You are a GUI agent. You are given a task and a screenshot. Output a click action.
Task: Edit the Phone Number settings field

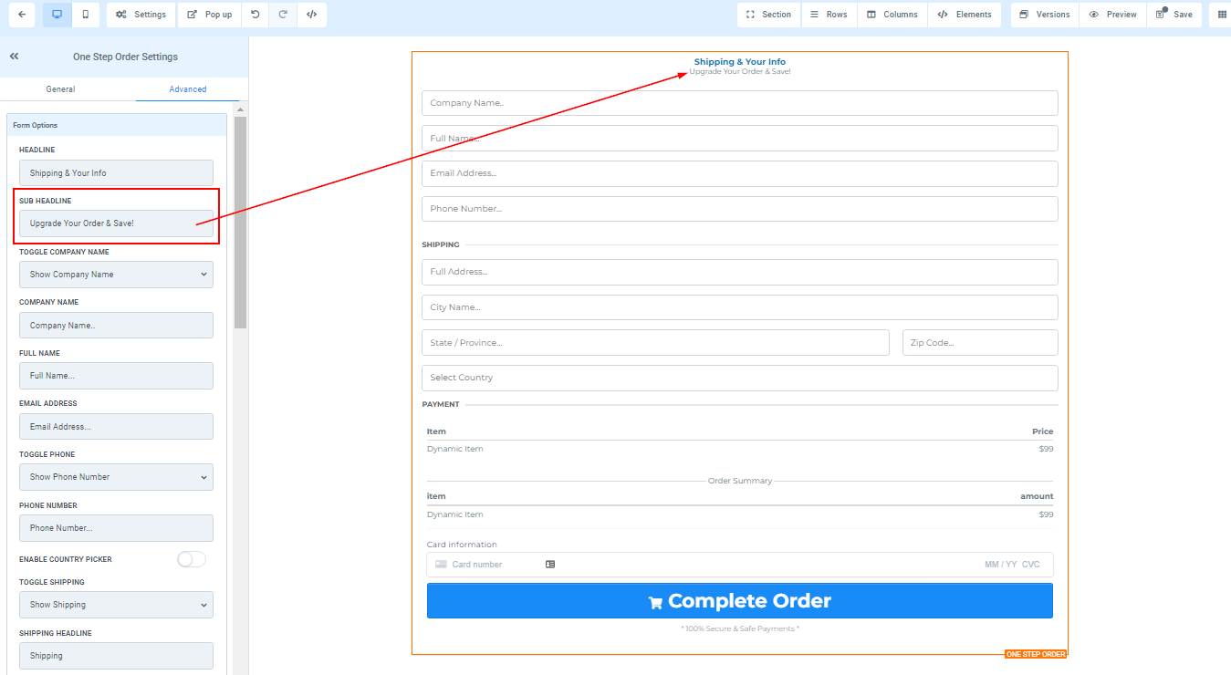(116, 528)
